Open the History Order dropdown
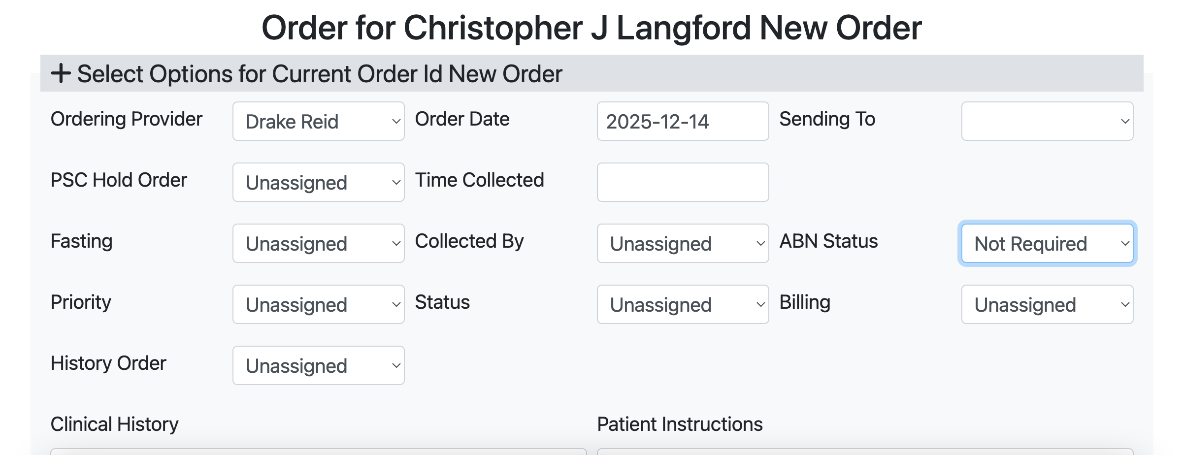1183x455 pixels. [x=318, y=365]
